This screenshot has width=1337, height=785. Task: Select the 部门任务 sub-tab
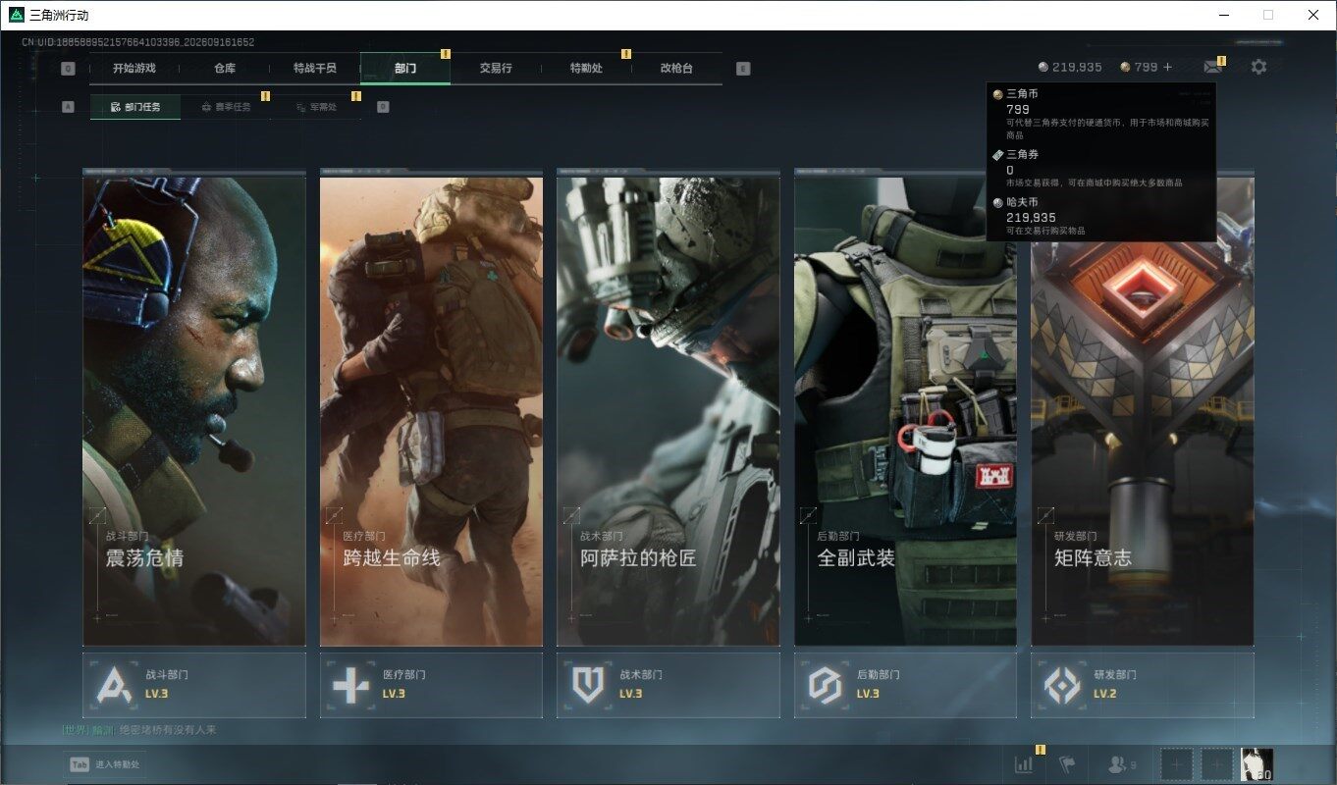tap(135, 107)
